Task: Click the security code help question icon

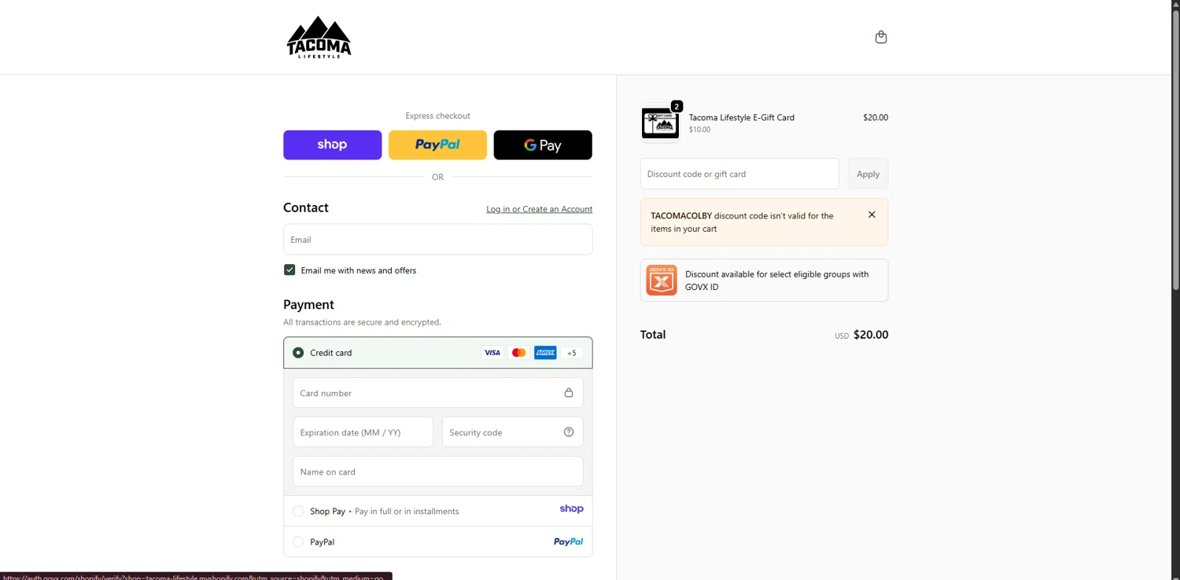Action: [569, 431]
